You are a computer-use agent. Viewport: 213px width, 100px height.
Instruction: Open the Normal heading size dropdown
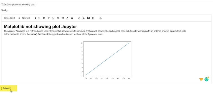[x=29, y=18]
